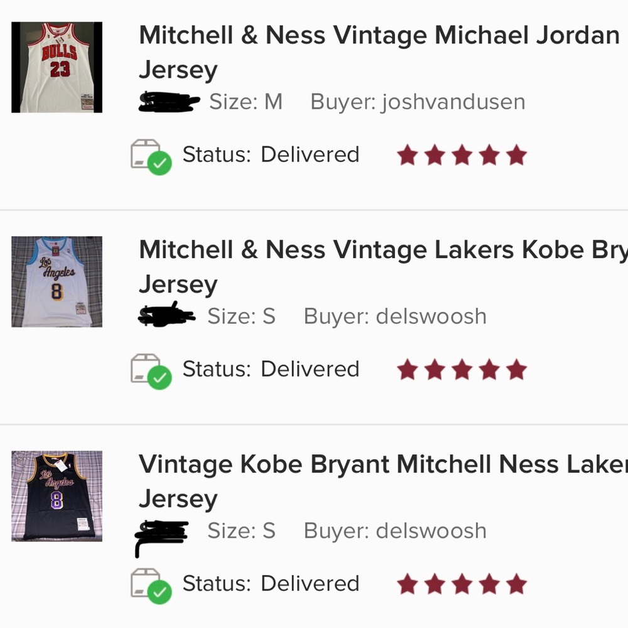628x628 pixels.
Task: Click the fifth star on the Lakers Kobe rating
Action: [x=516, y=370]
